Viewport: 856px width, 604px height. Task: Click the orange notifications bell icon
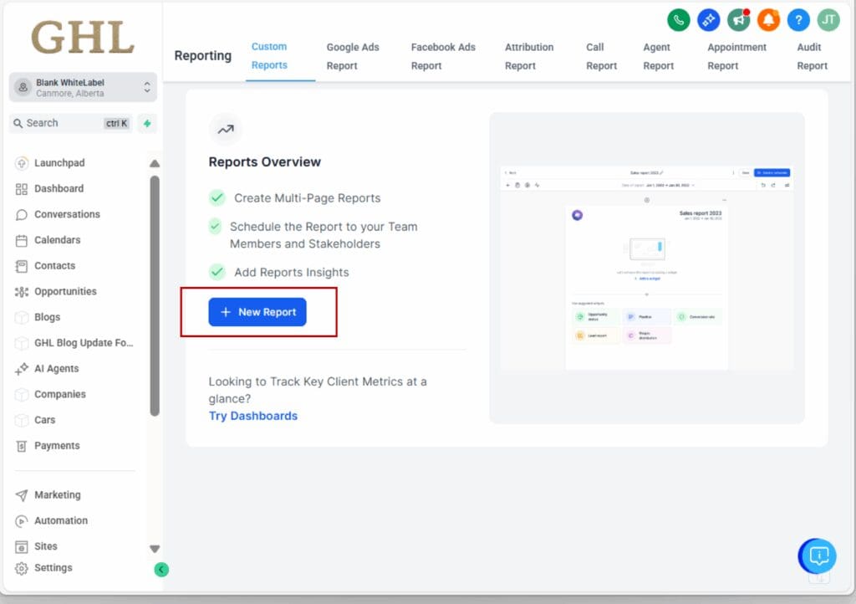pyautogui.click(x=767, y=19)
